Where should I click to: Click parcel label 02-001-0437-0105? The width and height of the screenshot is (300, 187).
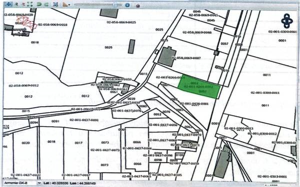[x=167, y=175]
